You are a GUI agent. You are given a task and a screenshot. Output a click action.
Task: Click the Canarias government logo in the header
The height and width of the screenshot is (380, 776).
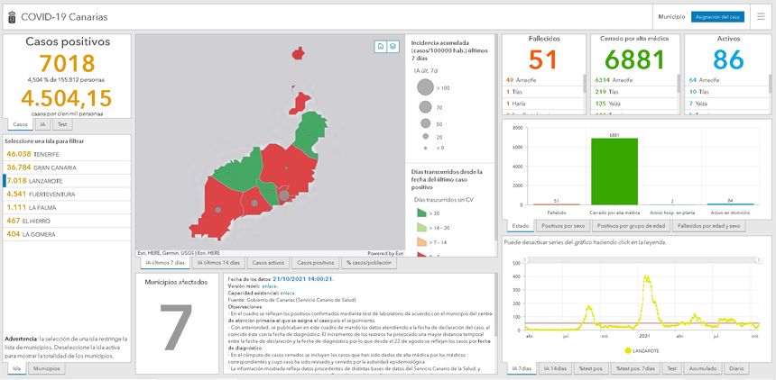click(10, 16)
